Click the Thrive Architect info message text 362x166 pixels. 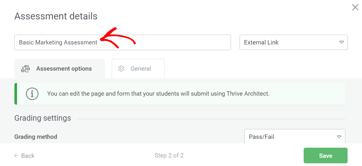point(158,94)
